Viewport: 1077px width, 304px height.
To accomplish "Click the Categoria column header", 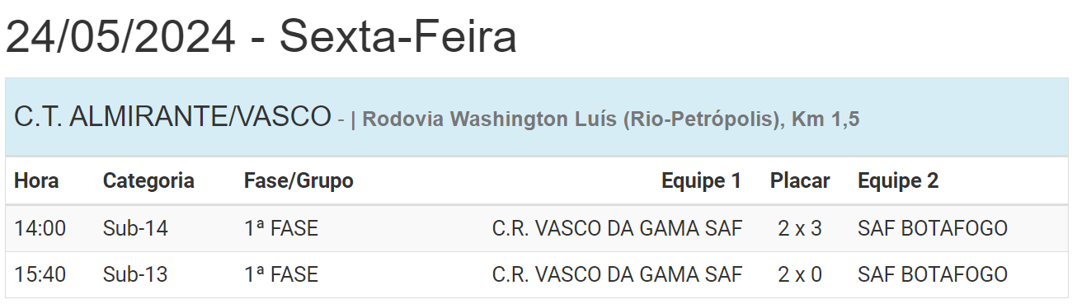I will tap(148, 180).
